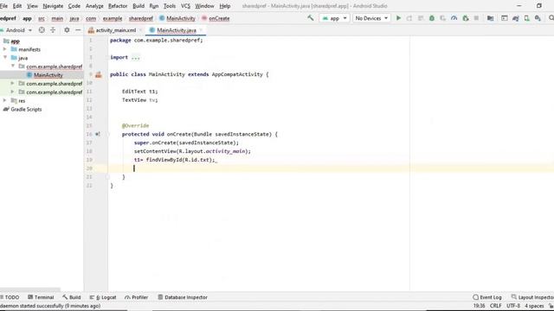Screen dimensions: 554x311
Task: Click the src breadcrumb in navigation bar
Action: pyautogui.click(x=42, y=18)
